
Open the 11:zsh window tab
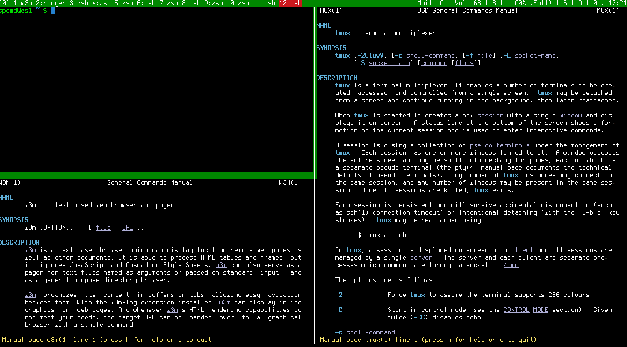click(264, 3)
